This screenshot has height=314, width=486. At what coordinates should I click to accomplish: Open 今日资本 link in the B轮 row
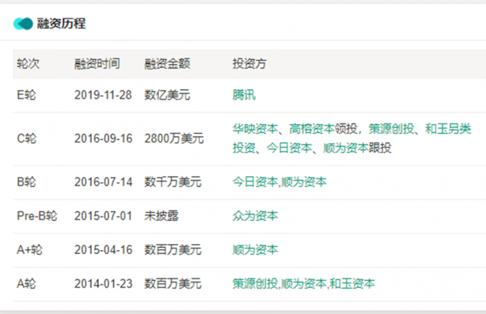coord(255,182)
